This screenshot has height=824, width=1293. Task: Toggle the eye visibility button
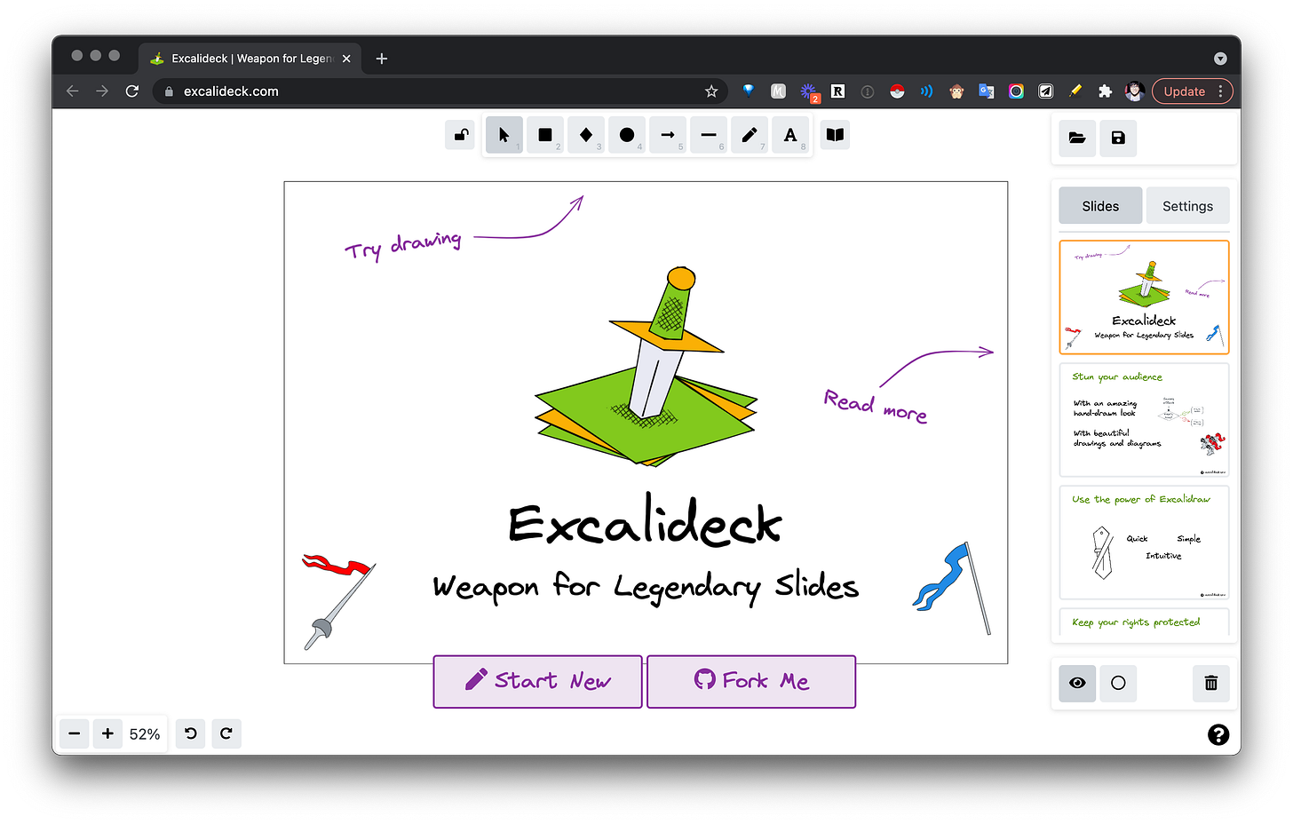click(1077, 683)
